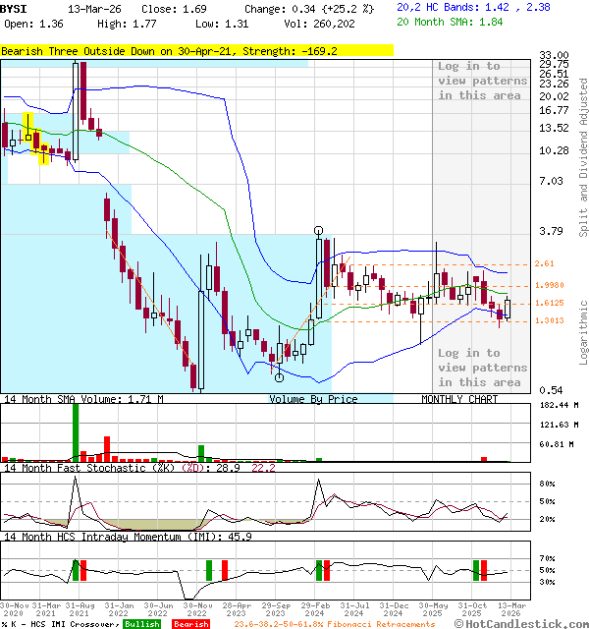Click the green Bullish legend badge
Screen dimensions: 589x629
141,624
